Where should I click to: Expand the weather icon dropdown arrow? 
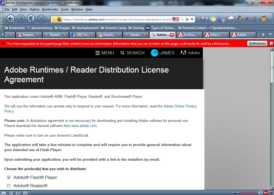point(234,21)
